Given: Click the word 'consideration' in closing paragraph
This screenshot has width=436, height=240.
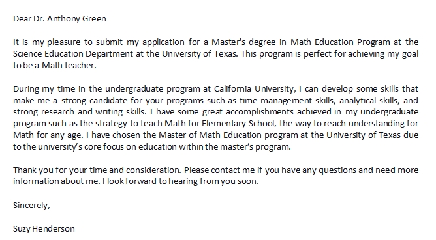Looking at the screenshot, I should [153, 170].
